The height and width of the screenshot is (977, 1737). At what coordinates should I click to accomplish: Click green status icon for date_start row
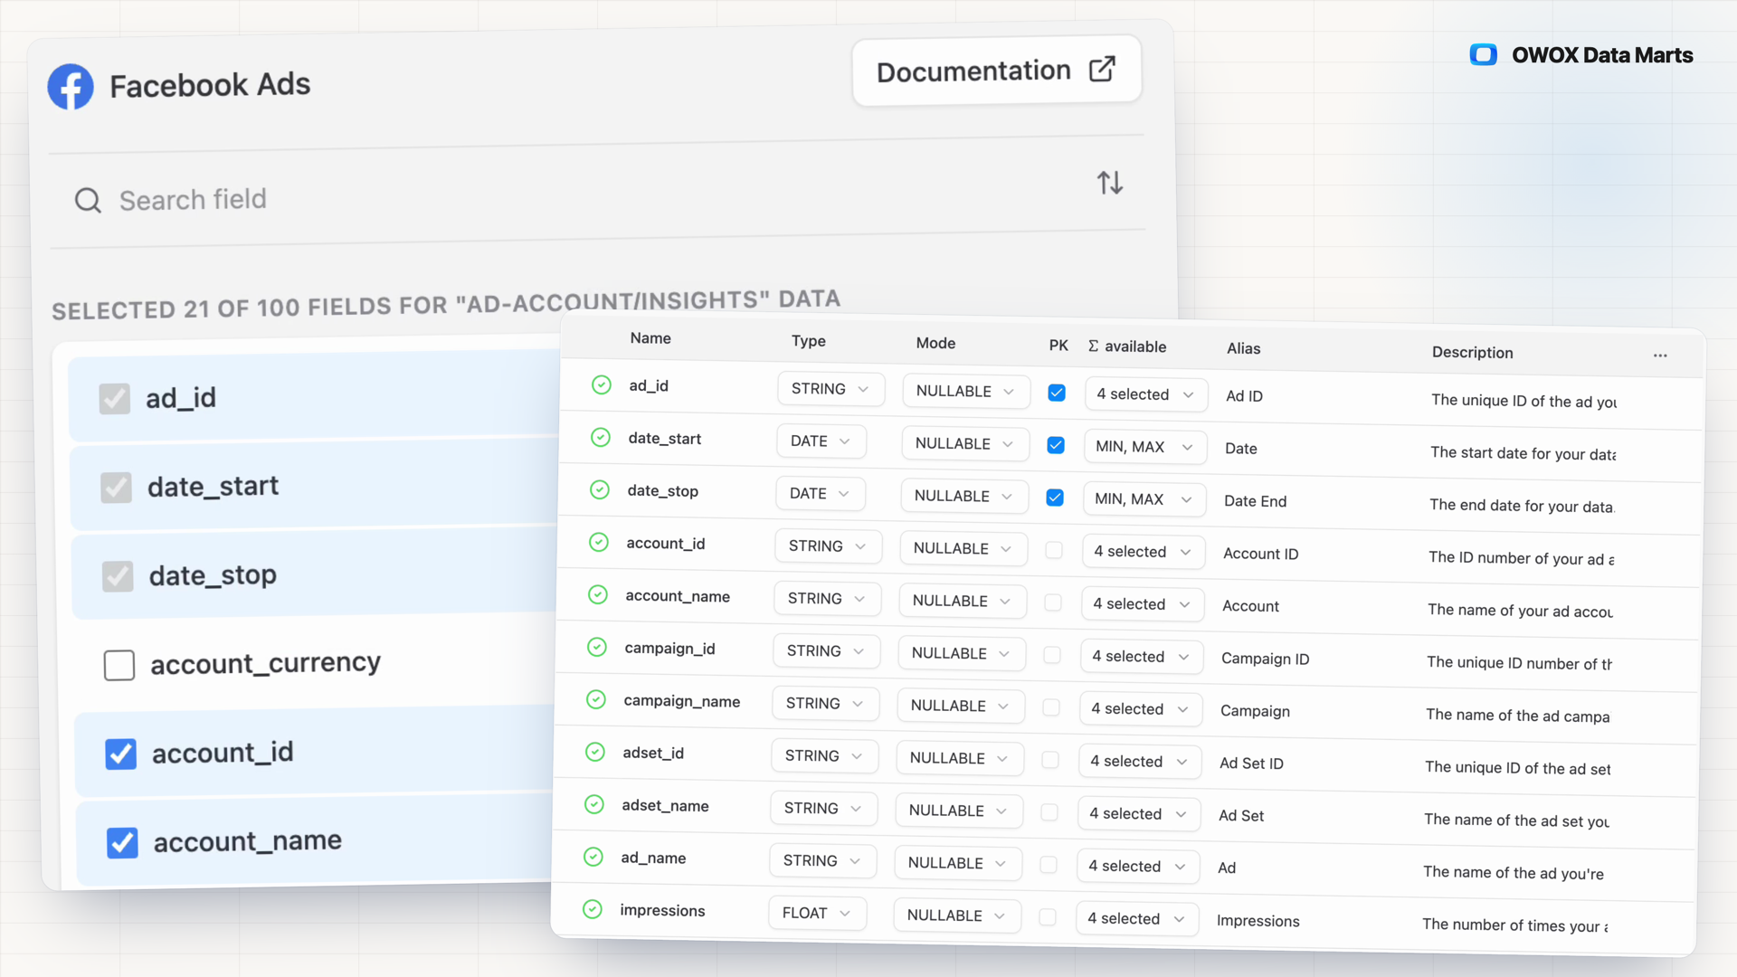(601, 438)
